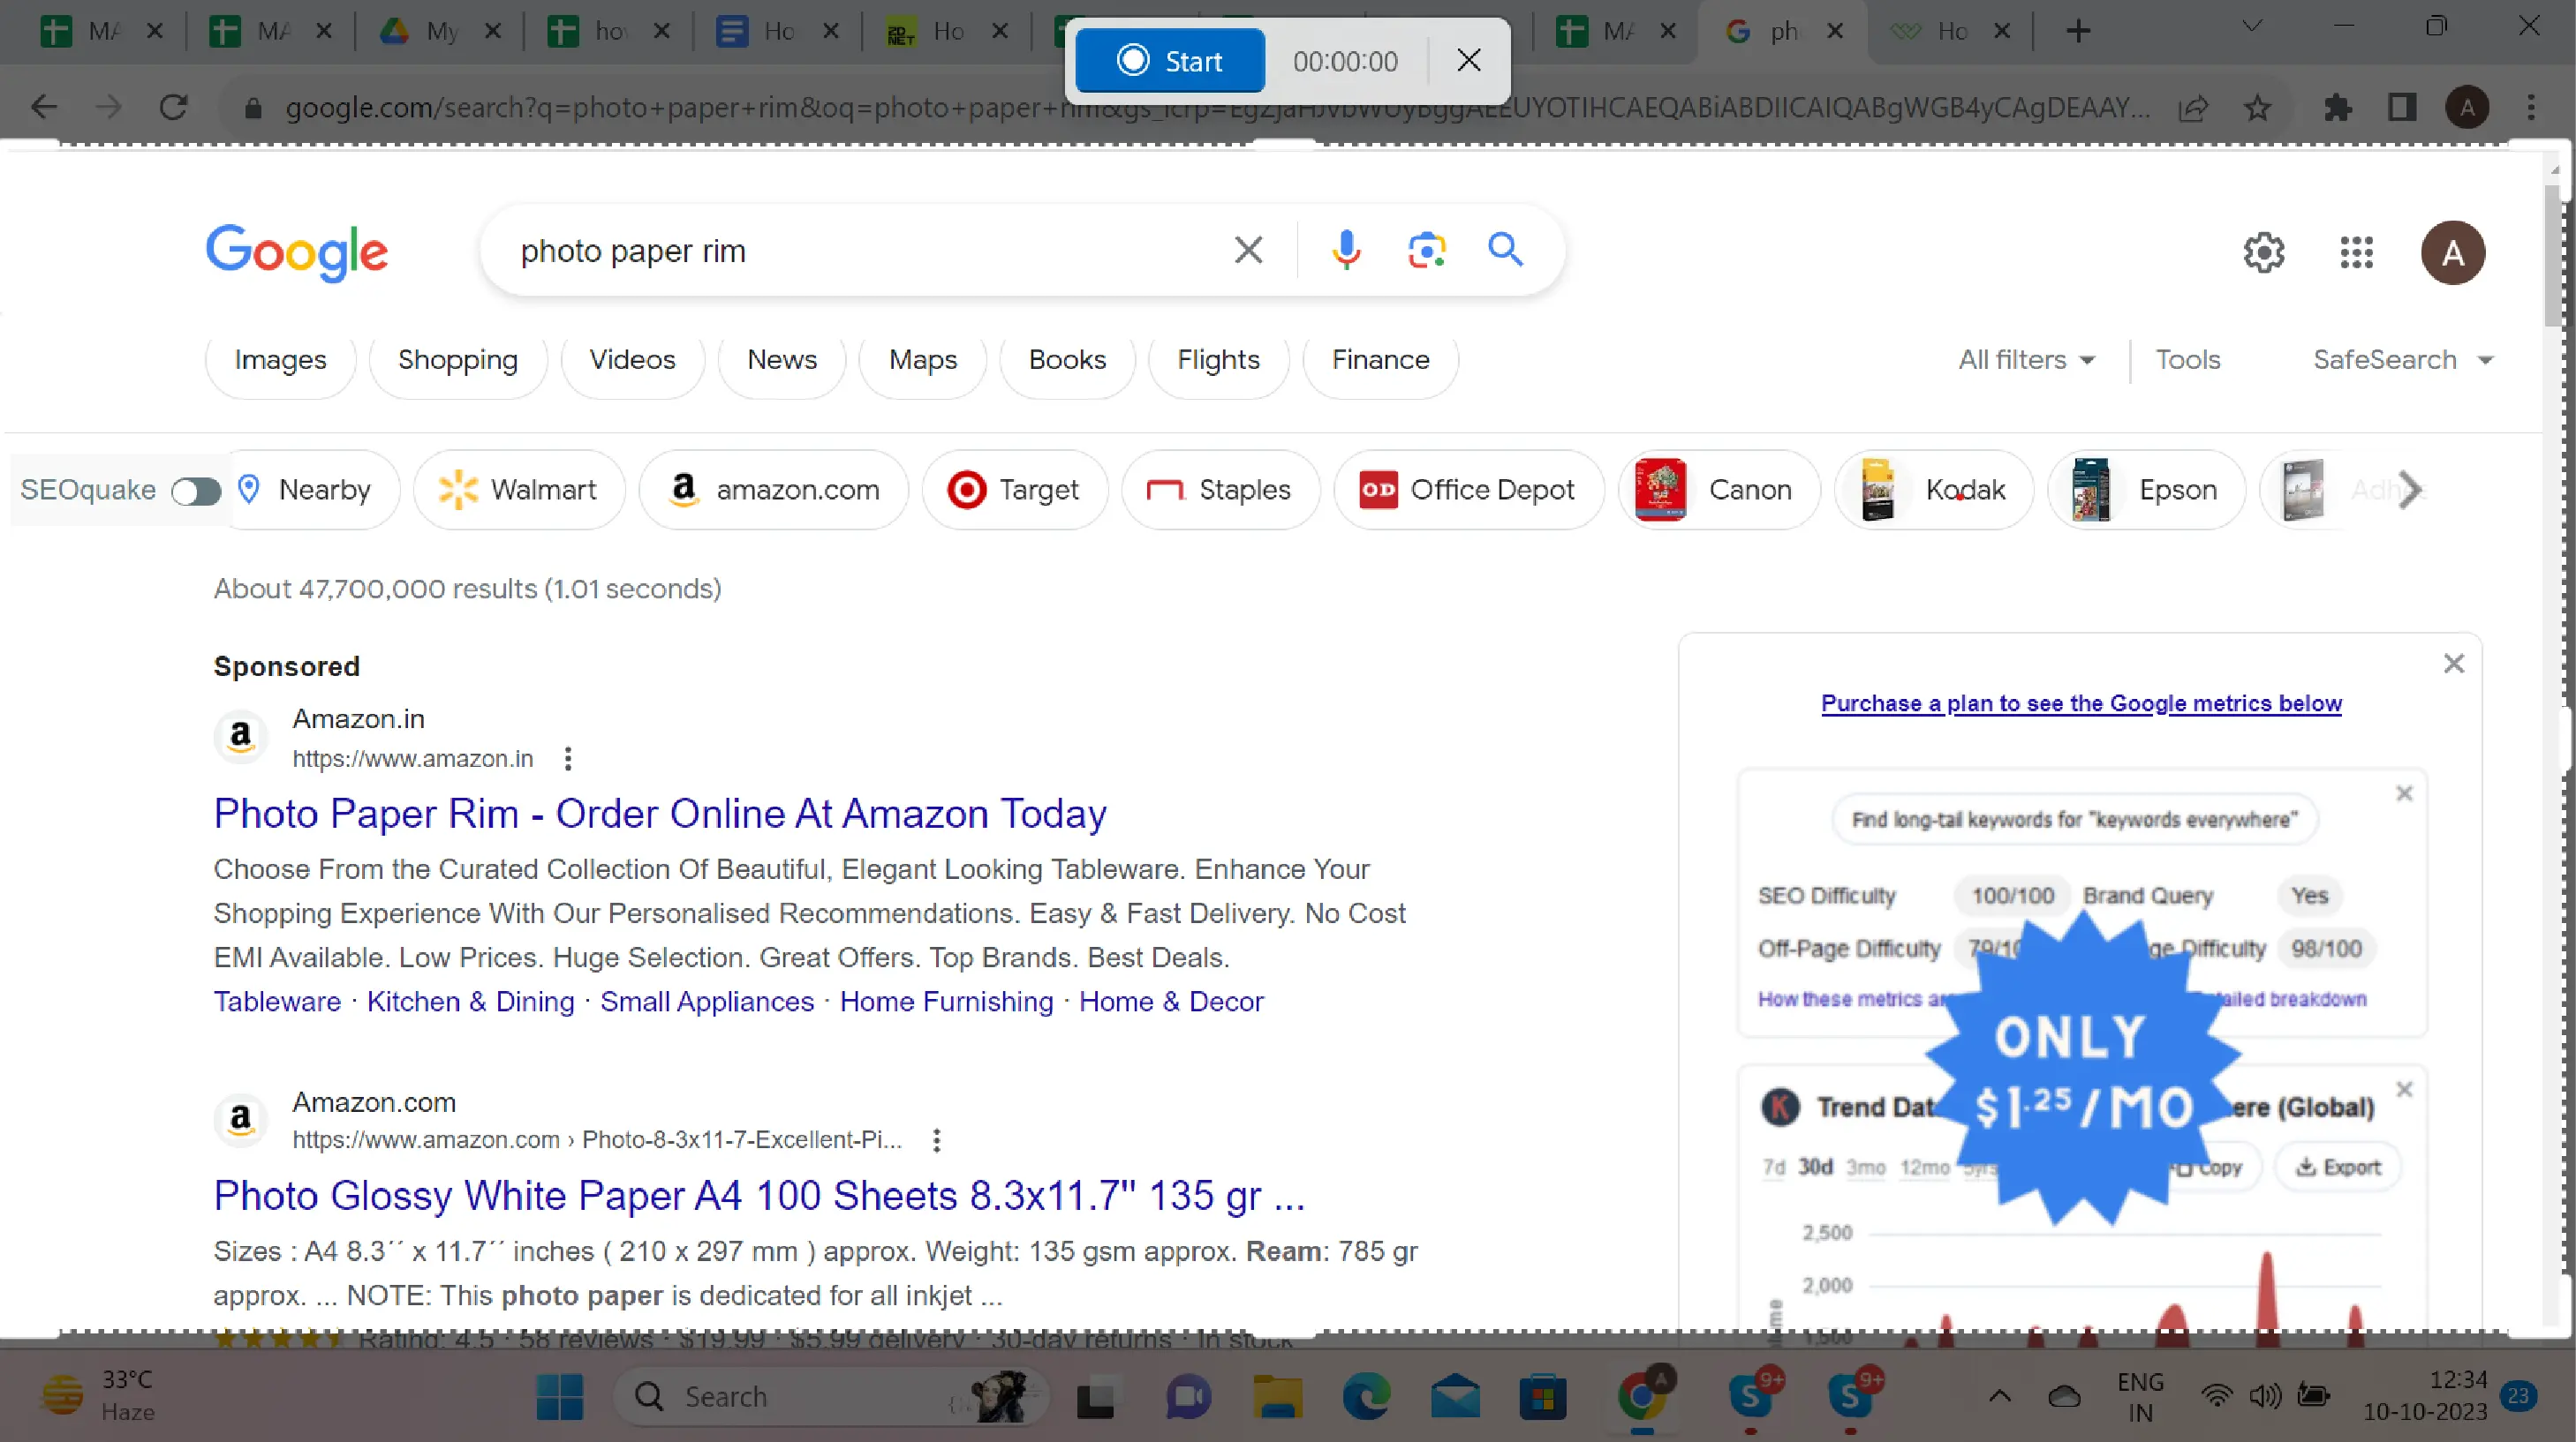Show more store chips with right chevron
The height and width of the screenshot is (1442, 2576).
click(2410, 490)
